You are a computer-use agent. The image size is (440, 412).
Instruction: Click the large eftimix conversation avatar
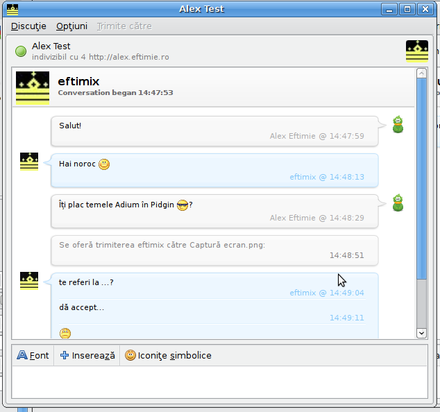click(x=33, y=88)
